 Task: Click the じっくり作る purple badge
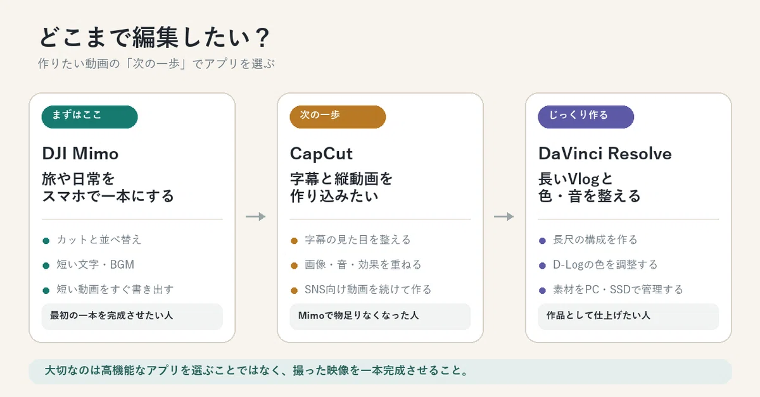pos(586,116)
